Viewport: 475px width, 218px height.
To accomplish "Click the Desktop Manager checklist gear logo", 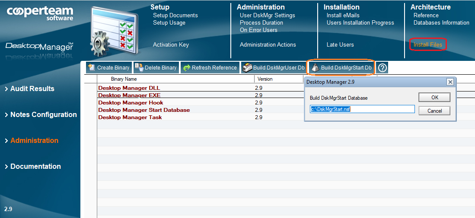I will click(114, 32).
